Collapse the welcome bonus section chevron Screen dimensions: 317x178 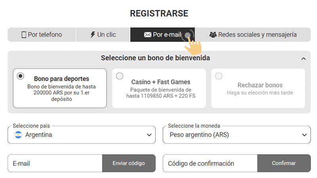coord(304,59)
